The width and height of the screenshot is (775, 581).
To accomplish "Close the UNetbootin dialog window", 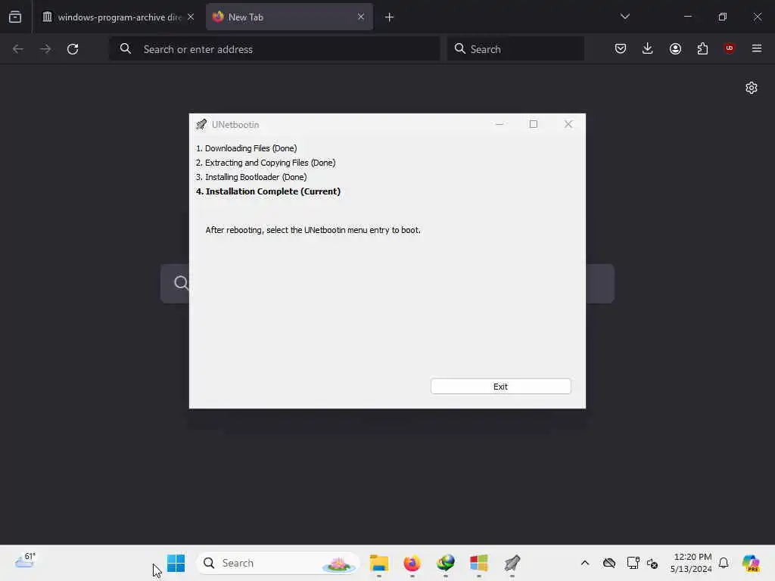I will pos(568,124).
